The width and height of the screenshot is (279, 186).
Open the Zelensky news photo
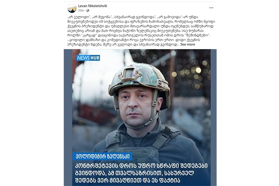pos(140,118)
